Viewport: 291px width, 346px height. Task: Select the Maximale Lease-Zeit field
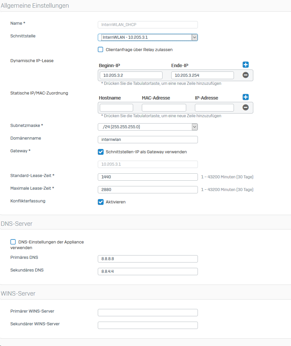point(148,190)
